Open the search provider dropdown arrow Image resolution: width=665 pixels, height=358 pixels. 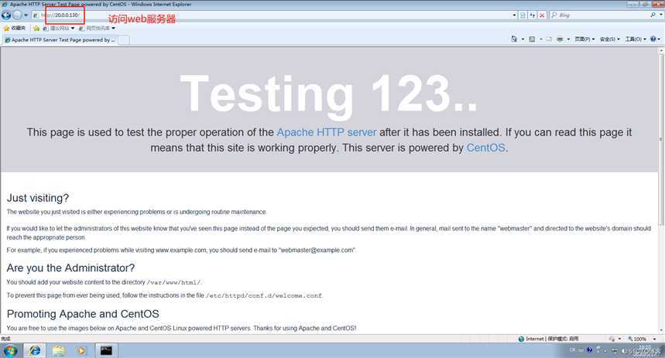(x=661, y=15)
